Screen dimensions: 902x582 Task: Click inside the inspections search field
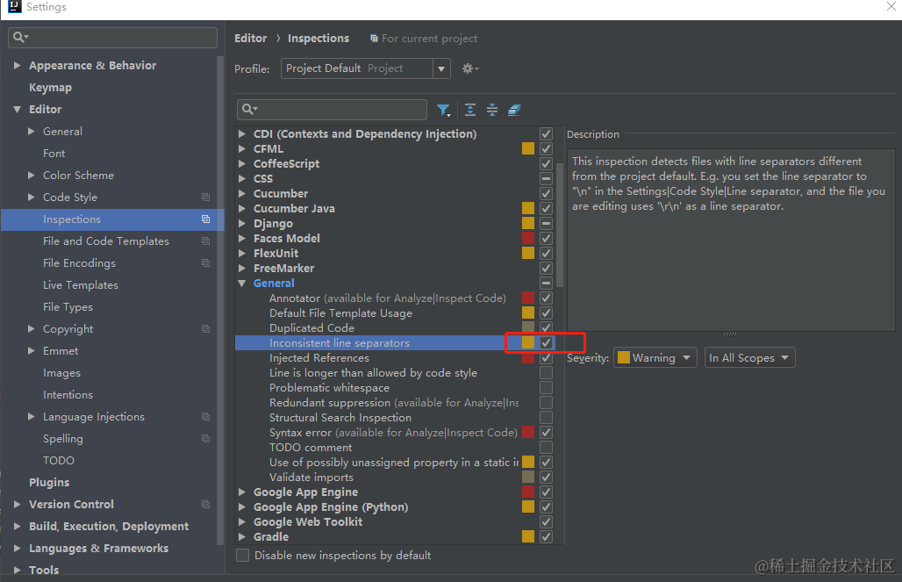coord(332,110)
